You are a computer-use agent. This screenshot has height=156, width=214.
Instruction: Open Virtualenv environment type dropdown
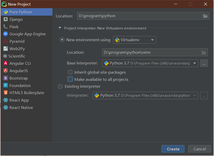(134, 40)
